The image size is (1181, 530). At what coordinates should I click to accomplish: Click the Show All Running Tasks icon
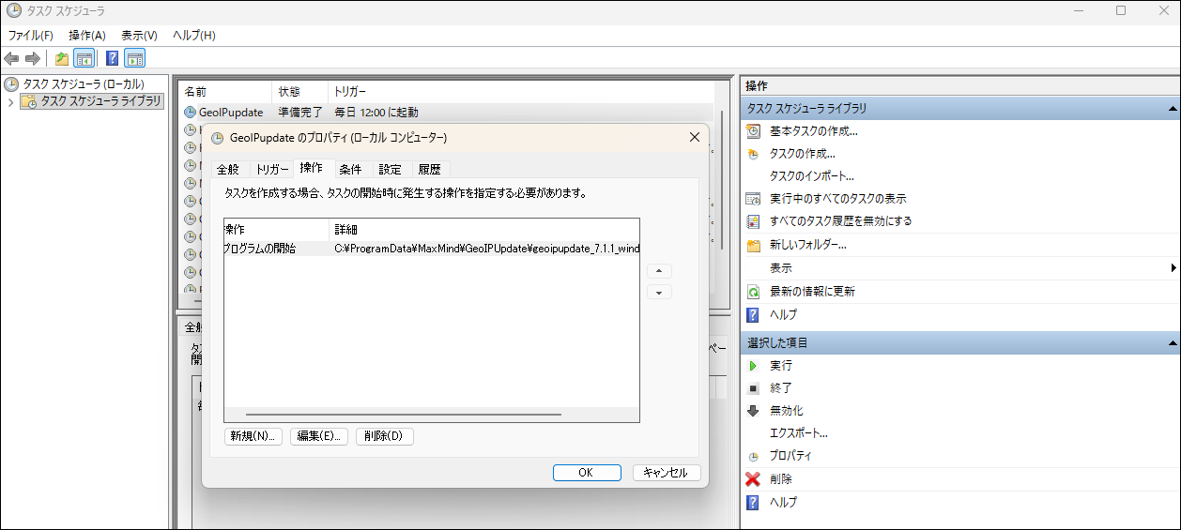(x=753, y=199)
